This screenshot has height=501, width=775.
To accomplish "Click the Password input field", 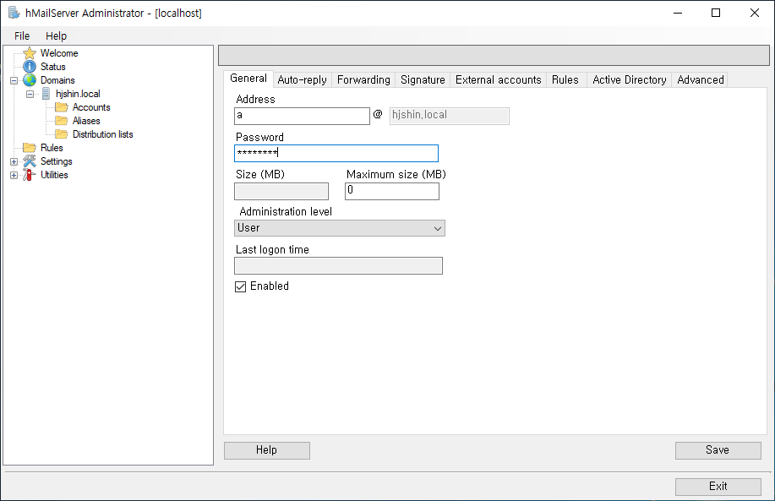I will [336, 153].
